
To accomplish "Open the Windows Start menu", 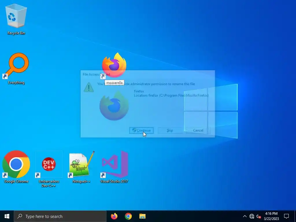I will pos(7,216).
